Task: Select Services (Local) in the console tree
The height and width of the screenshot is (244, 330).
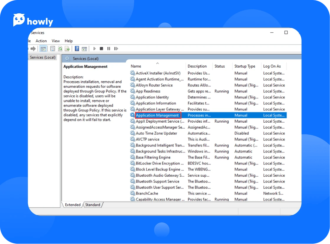Action: [x=43, y=58]
